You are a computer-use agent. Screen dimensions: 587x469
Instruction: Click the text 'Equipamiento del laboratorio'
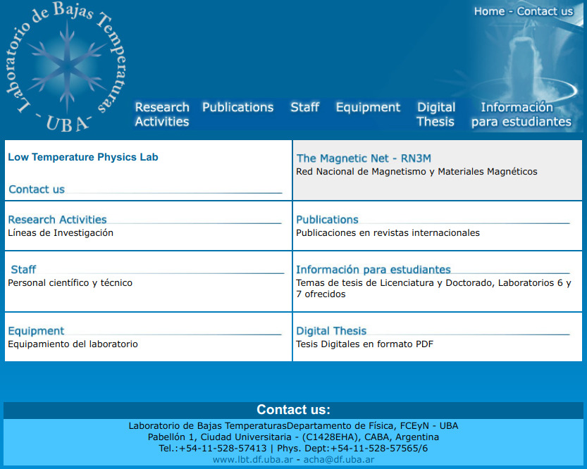73,344
